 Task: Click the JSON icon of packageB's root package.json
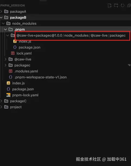(8, 89)
